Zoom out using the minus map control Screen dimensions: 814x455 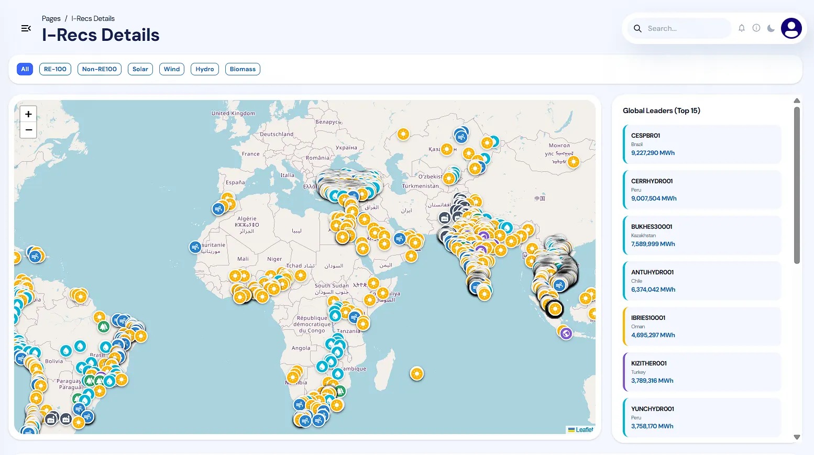pyautogui.click(x=28, y=129)
